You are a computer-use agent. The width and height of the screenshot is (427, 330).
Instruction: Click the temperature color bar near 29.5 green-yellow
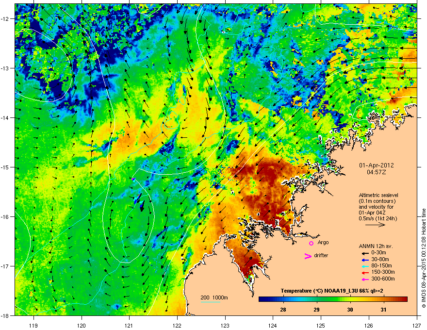333,299
